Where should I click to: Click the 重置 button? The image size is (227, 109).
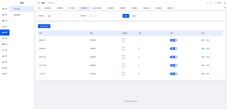[x=134, y=16]
